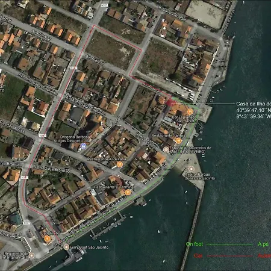Click the Regimento de Infantaria marker
Image resolution: width=271 pixels, height=271 pixels.
tap(31, 255)
